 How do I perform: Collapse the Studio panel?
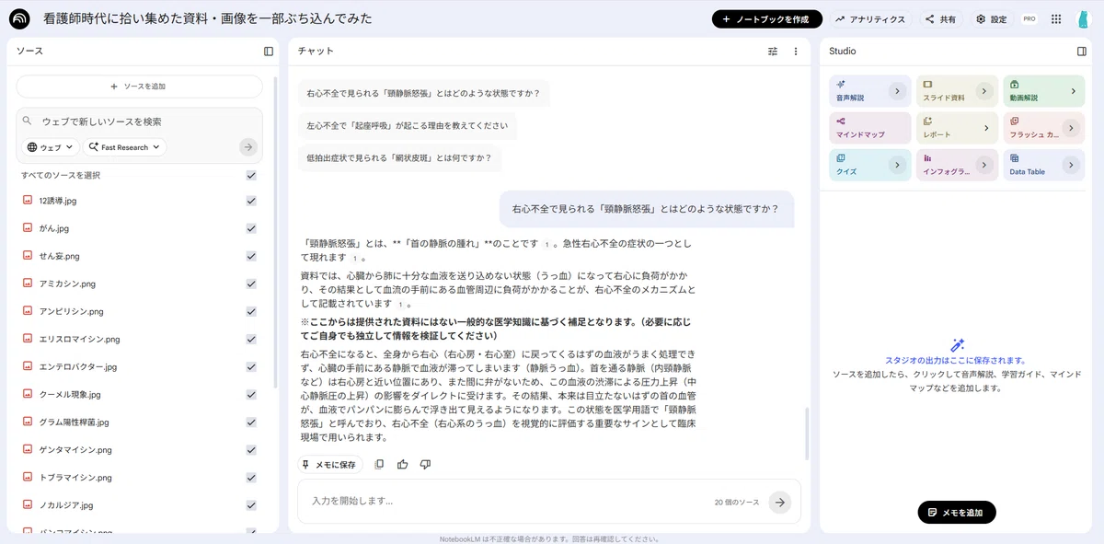point(1082,52)
